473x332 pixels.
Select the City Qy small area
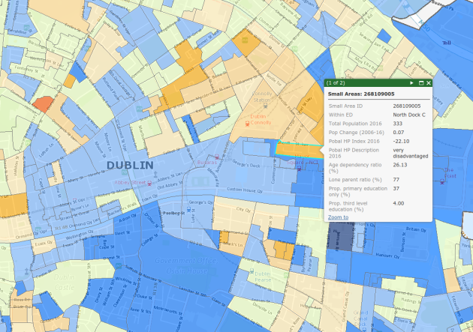coord(242,211)
